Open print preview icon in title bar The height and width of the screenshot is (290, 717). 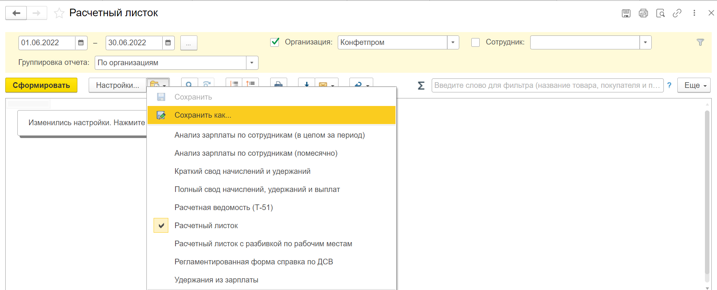click(x=660, y=13)
